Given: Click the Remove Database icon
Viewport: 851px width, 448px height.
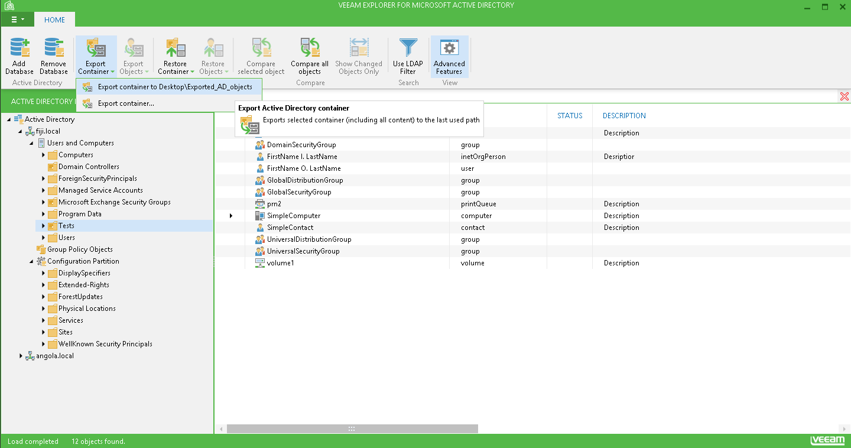Looking at the screenshot, I should pos(54,47).
